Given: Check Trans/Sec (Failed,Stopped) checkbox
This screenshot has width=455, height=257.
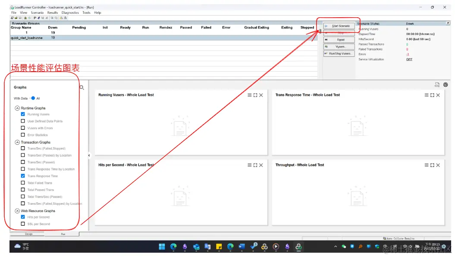Looking at the screenshot, I should tap(23, 148).
